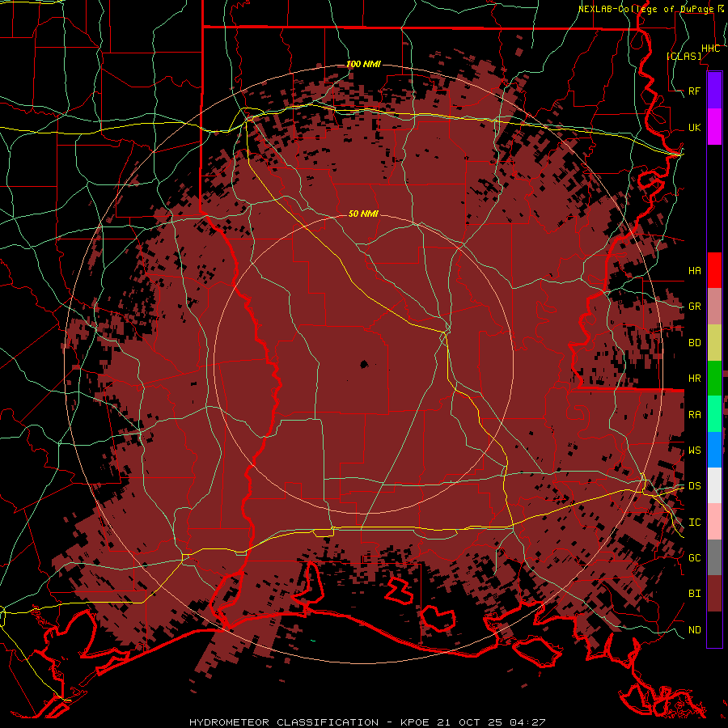Click the black radar site spot at center

click(364, 365)
